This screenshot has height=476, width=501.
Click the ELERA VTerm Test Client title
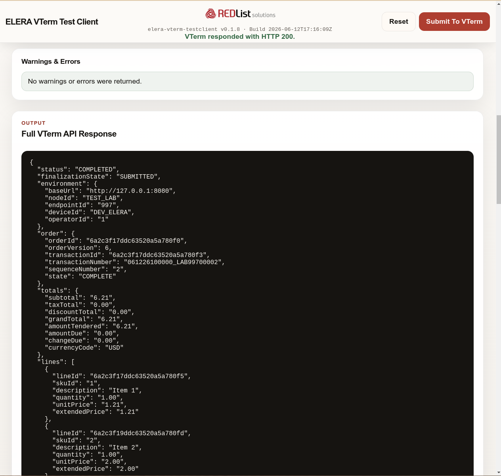(x=52, y=22)
